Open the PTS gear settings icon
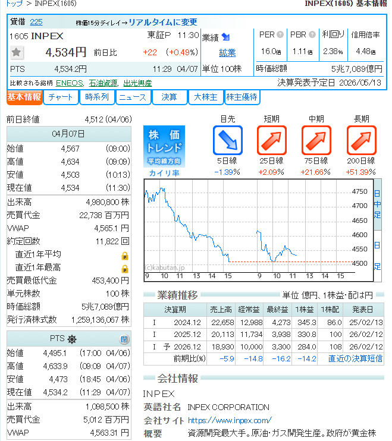The height and width of the screenshot is (441, 392). (x=72, y=339)
